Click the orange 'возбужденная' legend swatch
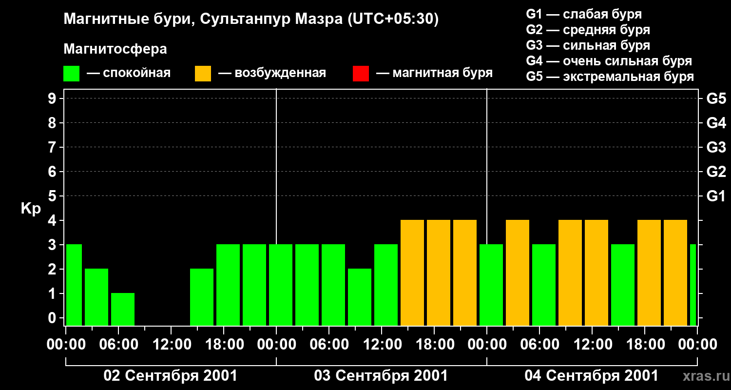The width and height of the screenshot is (731, 390). (203, 74)
